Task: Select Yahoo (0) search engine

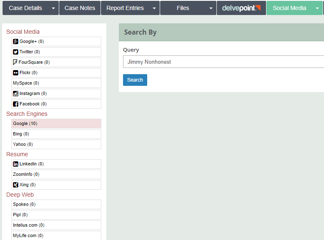Action: click(x=56, y=144)
